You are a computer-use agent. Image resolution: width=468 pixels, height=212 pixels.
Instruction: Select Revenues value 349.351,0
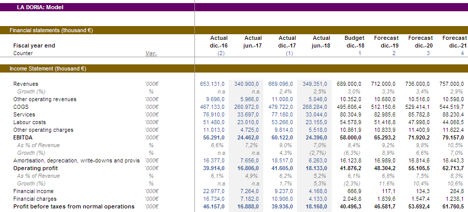[x=314, y=84]
